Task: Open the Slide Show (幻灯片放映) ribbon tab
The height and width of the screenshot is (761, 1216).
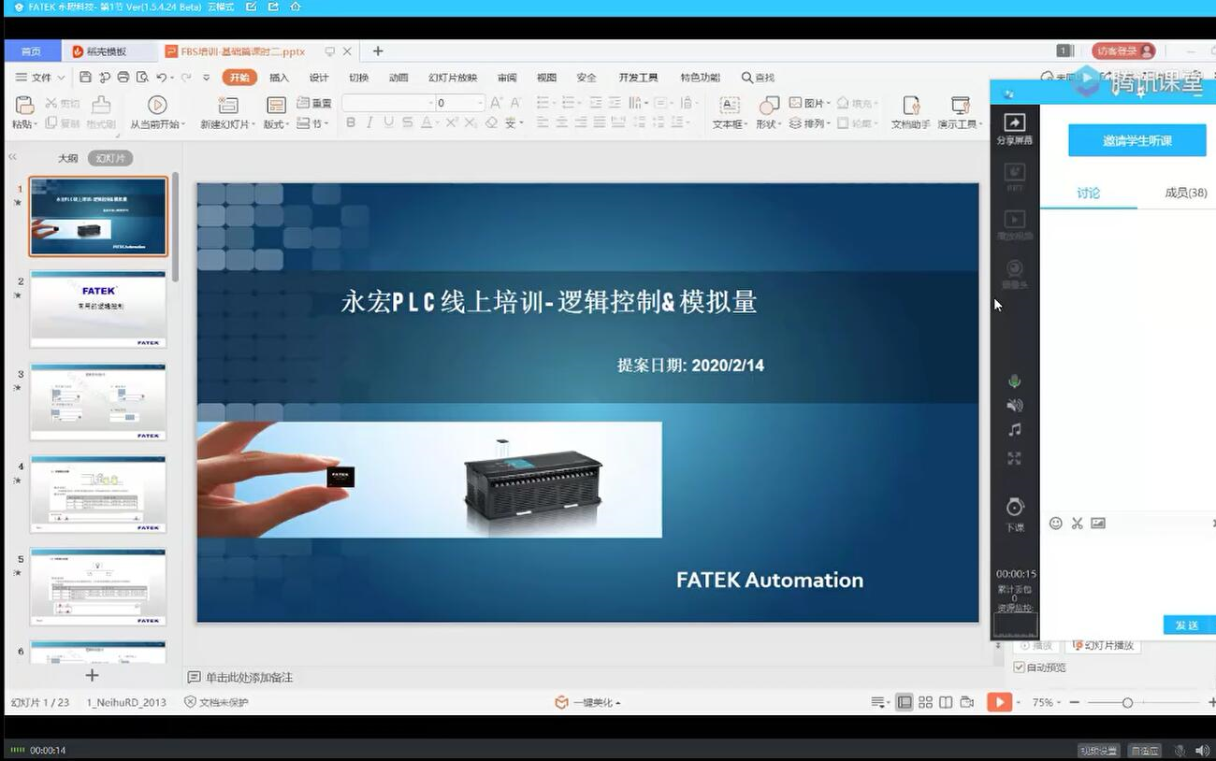Action: pyautogui.click(x=453, y=78)
